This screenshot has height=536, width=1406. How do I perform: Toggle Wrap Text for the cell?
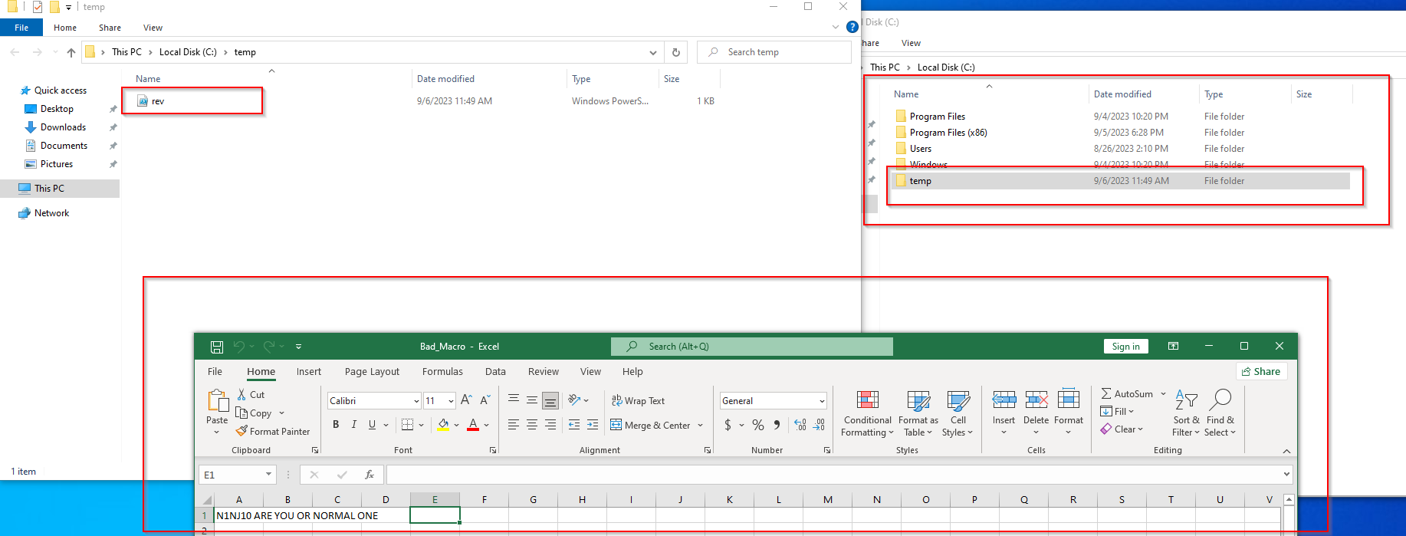[638, 400]
